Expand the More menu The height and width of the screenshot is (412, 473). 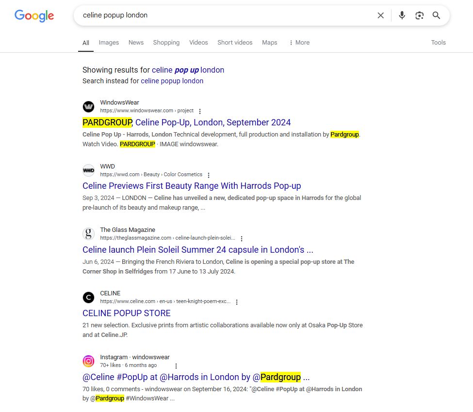[299, 43]
